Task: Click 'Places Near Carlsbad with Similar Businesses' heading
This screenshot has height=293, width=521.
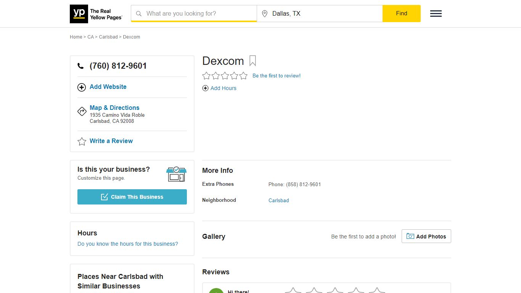Action: 120,281
